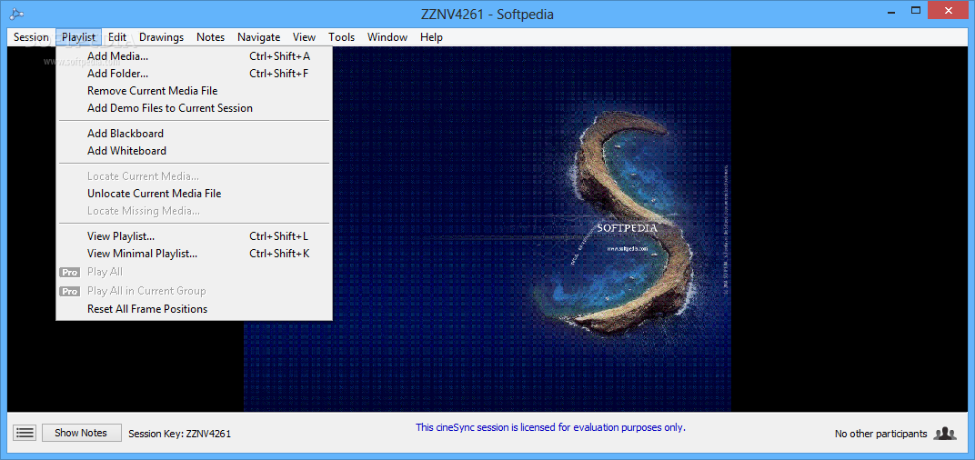
Task: Open the Tools menu
Action: point(342,37)
